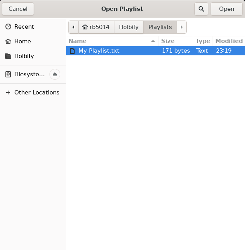This screenshot has height=250, width=245.
Task: Open Holbify bookmark label in sidebar
Action: pyautogui.click(x=24, y=56)
